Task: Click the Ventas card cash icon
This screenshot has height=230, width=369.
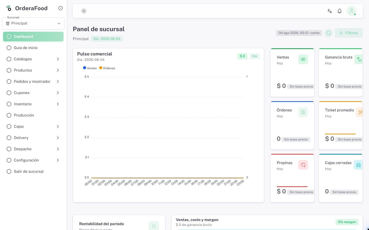Action: click(303, 59)
